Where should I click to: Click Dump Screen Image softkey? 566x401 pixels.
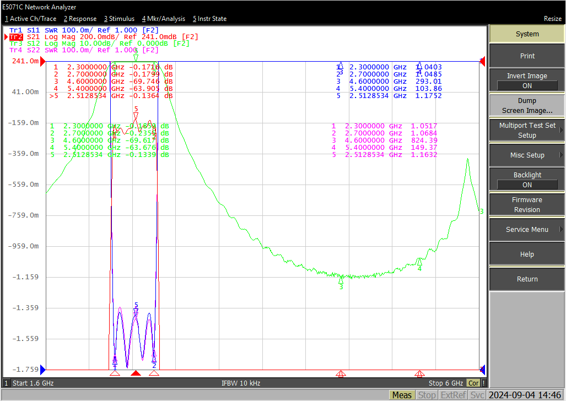click(527, 105)
